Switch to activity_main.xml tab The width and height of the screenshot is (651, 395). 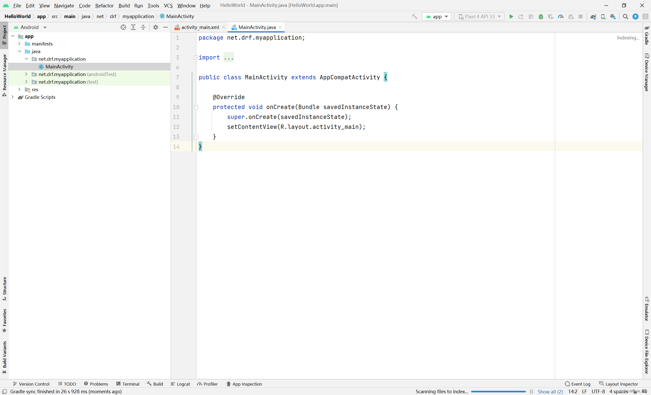200,27
